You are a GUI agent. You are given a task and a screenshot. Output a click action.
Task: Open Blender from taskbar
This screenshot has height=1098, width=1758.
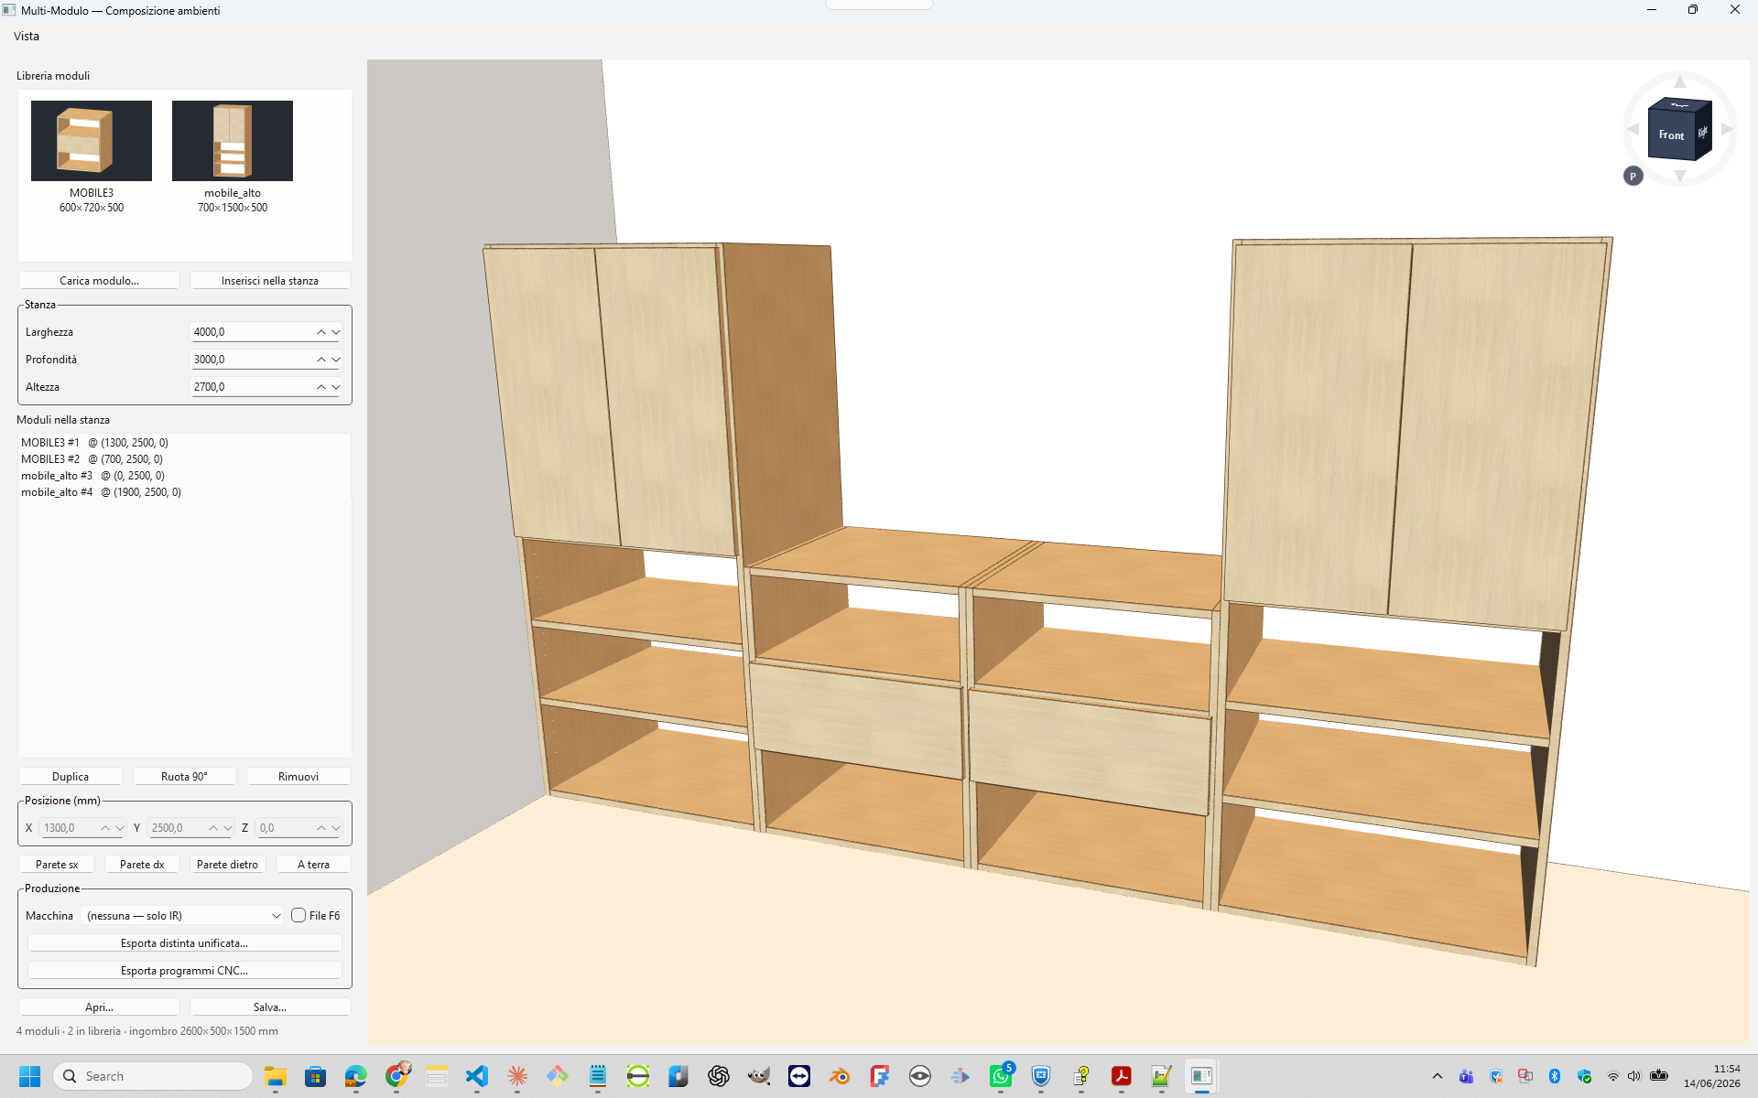click(840, 1076)
